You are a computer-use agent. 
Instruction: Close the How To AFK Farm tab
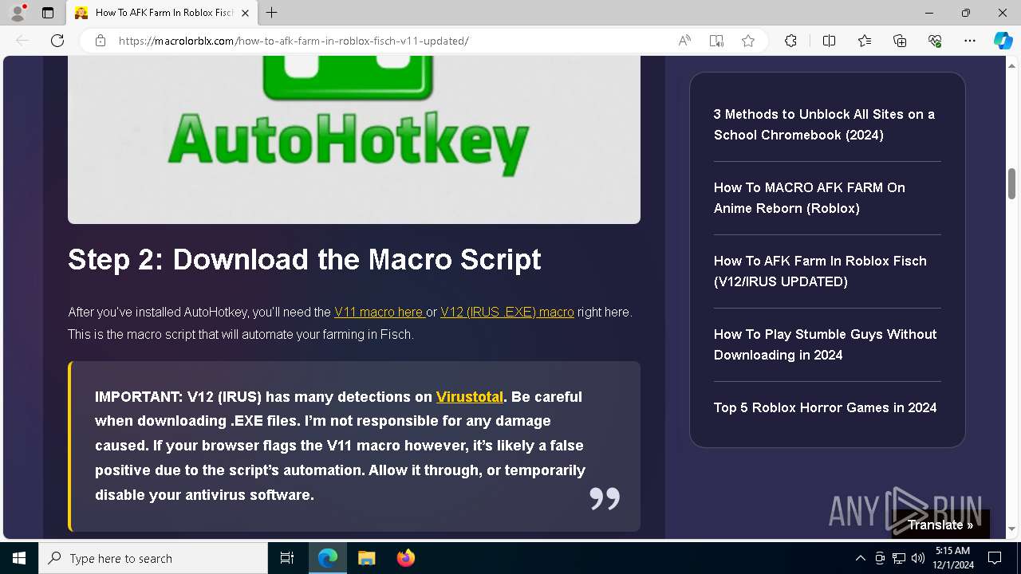[x=245, y=13]
